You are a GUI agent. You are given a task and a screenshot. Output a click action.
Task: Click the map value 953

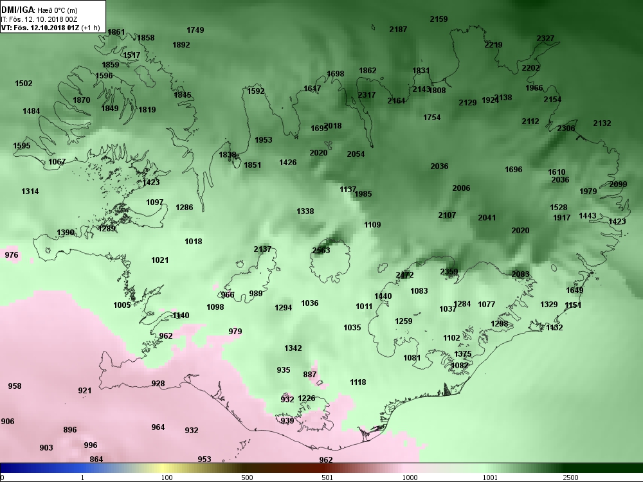coord(204,459)
